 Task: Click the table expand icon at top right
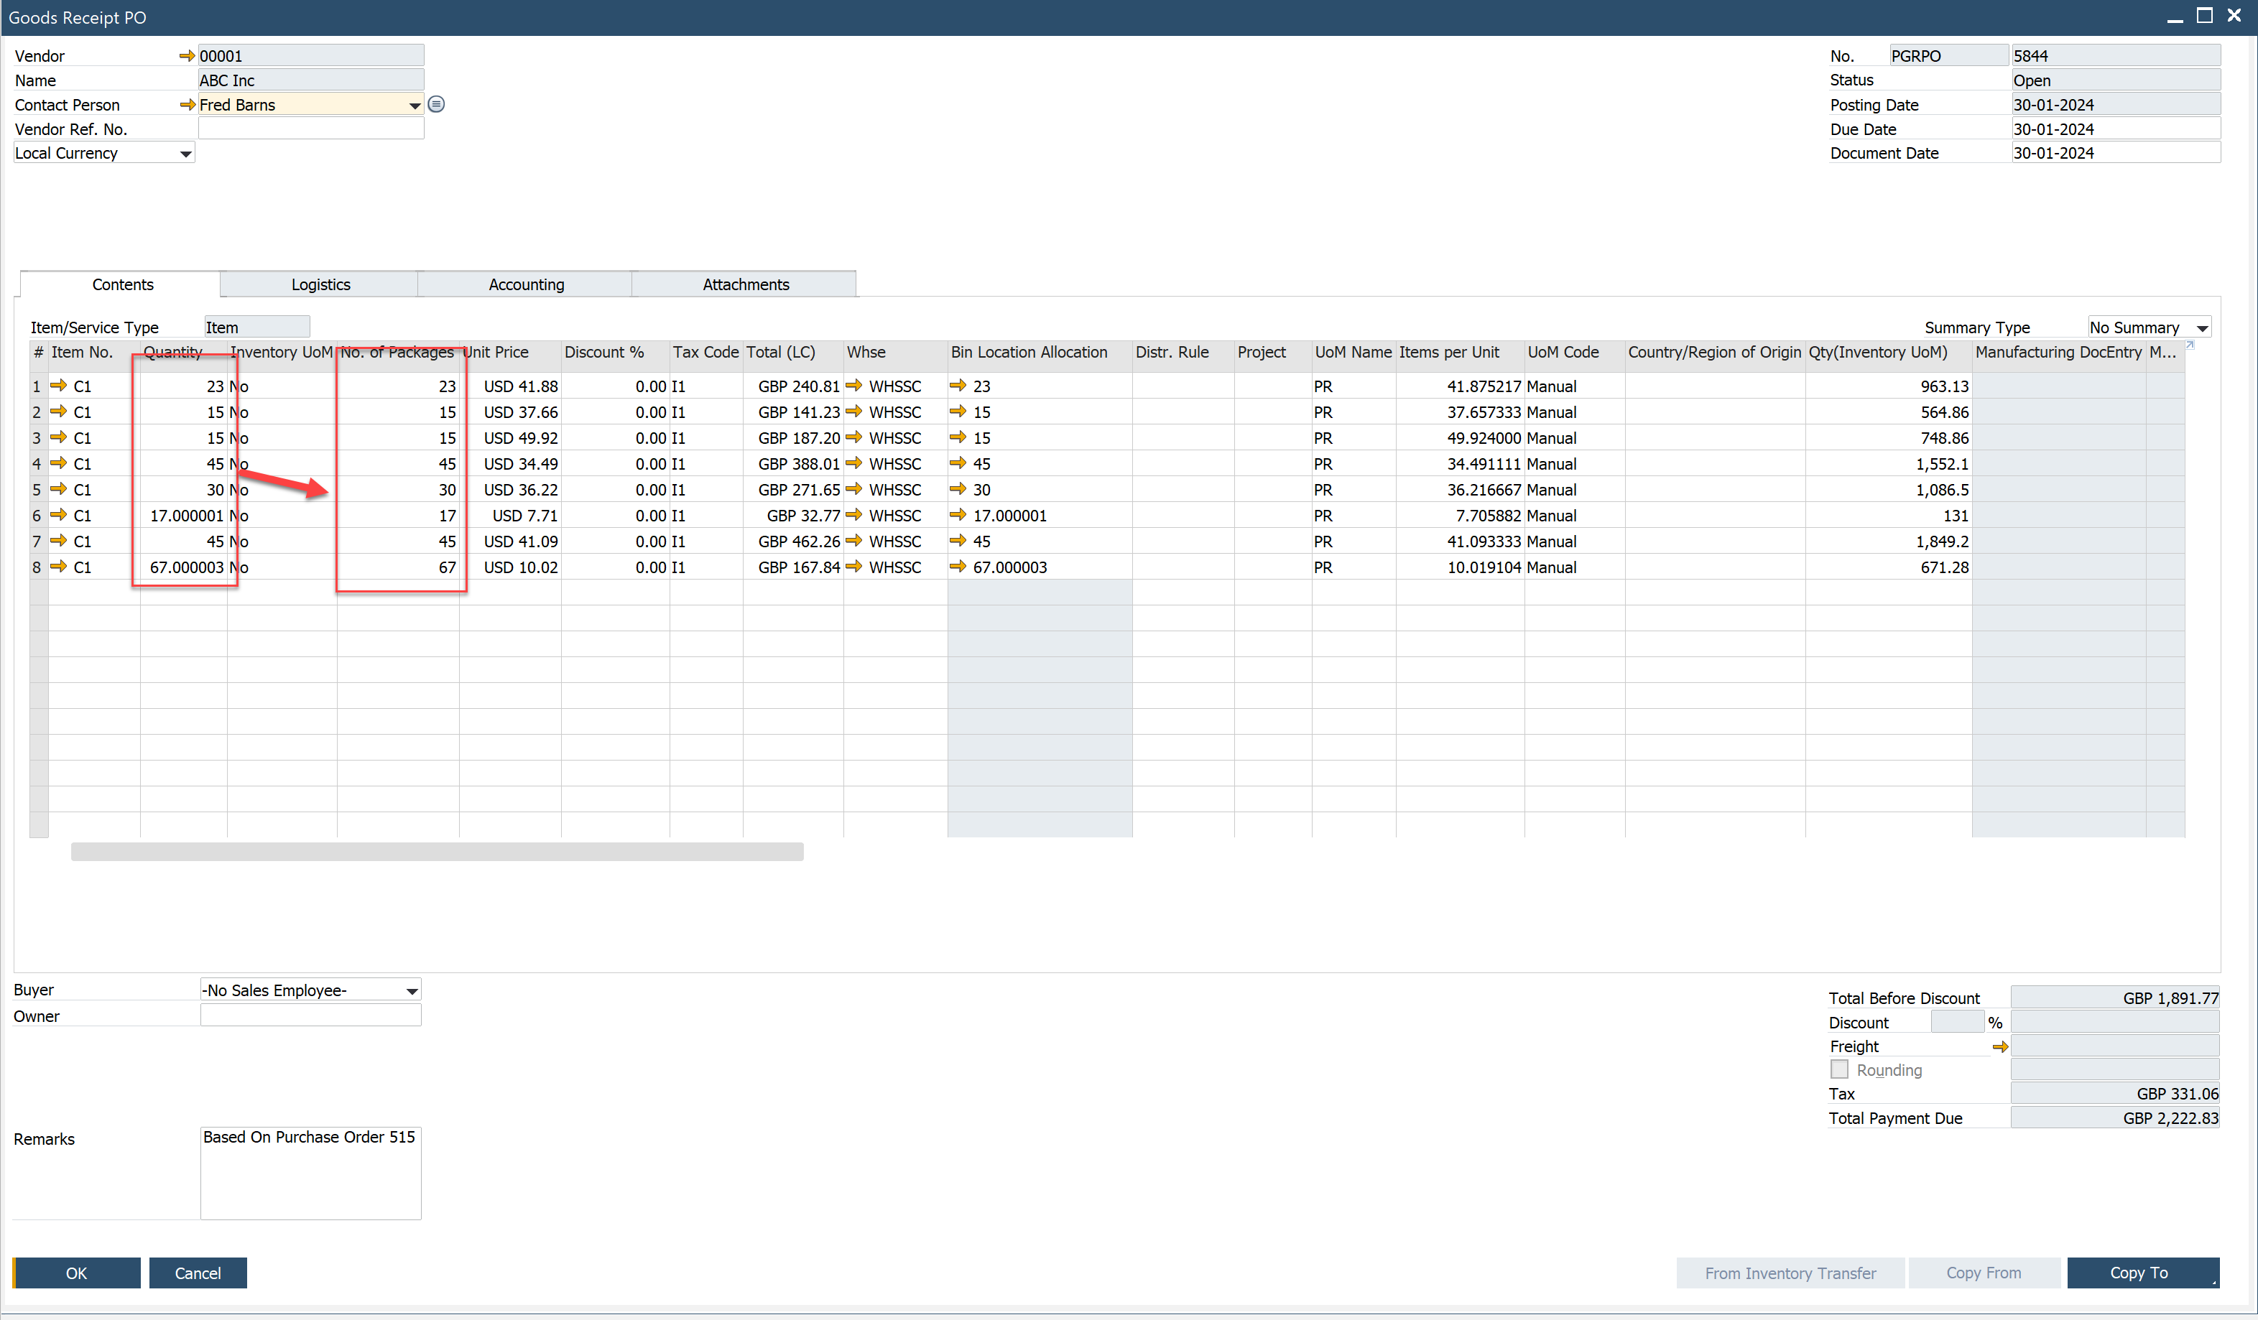pos(2190,345)
